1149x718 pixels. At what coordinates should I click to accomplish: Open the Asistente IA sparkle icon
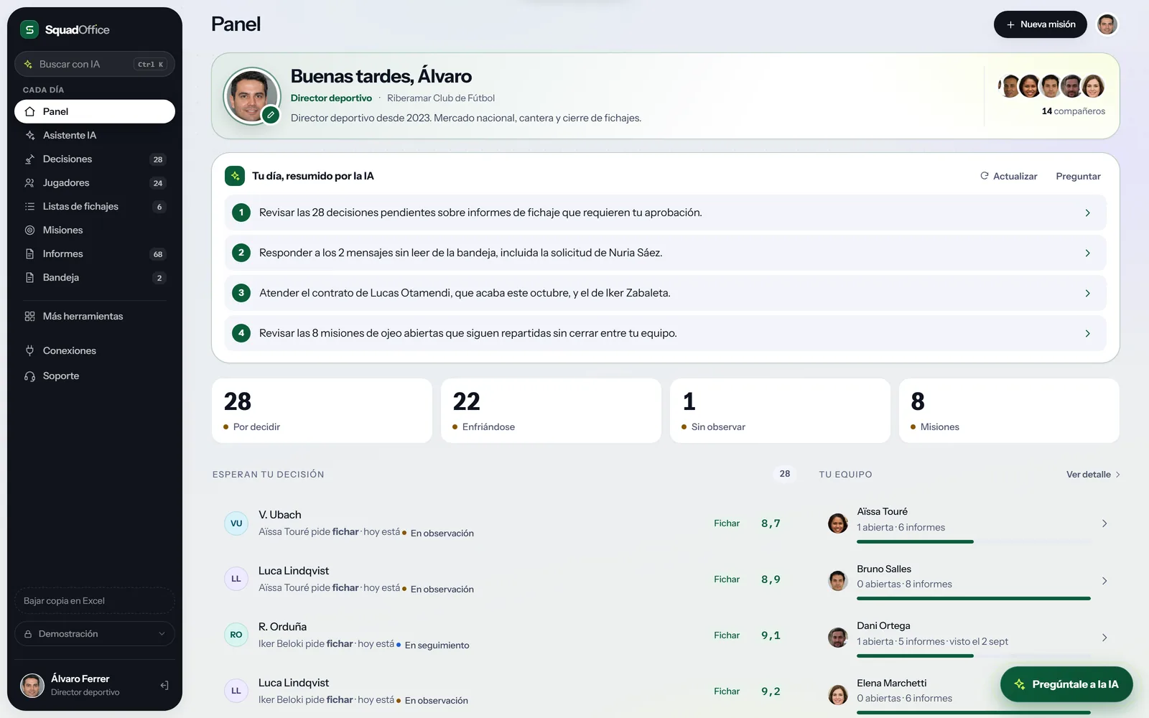tap(29, 135)
